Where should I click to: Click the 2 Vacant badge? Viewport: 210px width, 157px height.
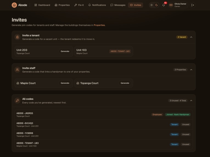[x=182, y=37]
